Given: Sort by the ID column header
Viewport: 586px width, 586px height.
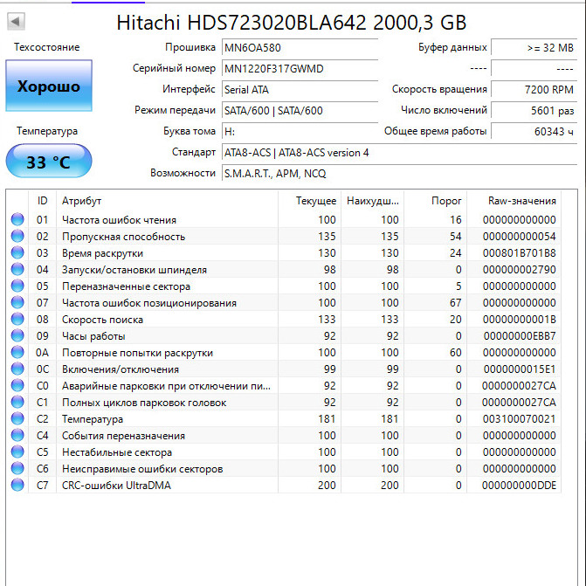Looking at the screenshot, I should pyautogui.click(x=42, y=201).
